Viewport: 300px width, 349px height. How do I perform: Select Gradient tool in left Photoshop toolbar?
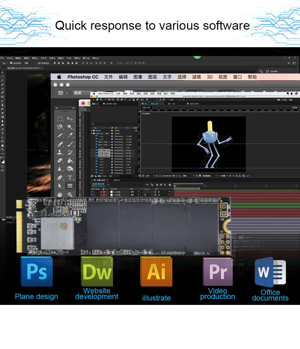click(x=2, y=117)
